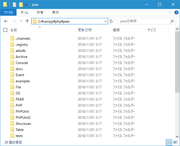Click the 29 個の項目 status text
Viewport: 180px width, 146px height.
[13, 142]
